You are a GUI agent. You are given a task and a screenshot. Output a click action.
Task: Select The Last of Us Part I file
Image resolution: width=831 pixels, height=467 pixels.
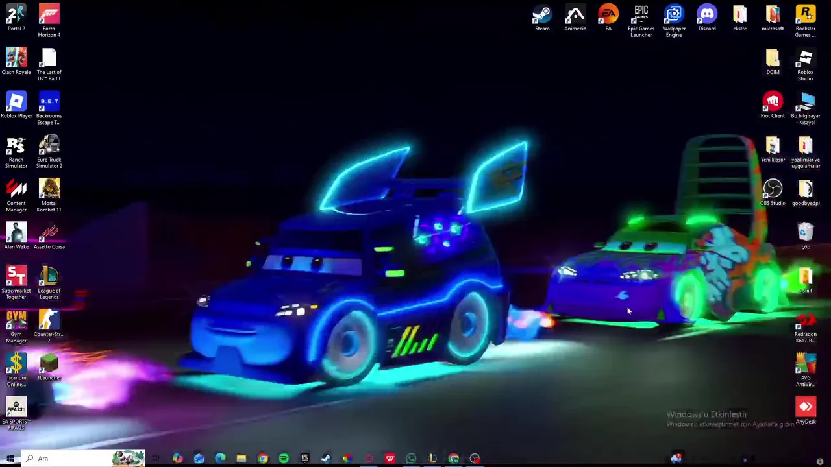pos(49,64)
